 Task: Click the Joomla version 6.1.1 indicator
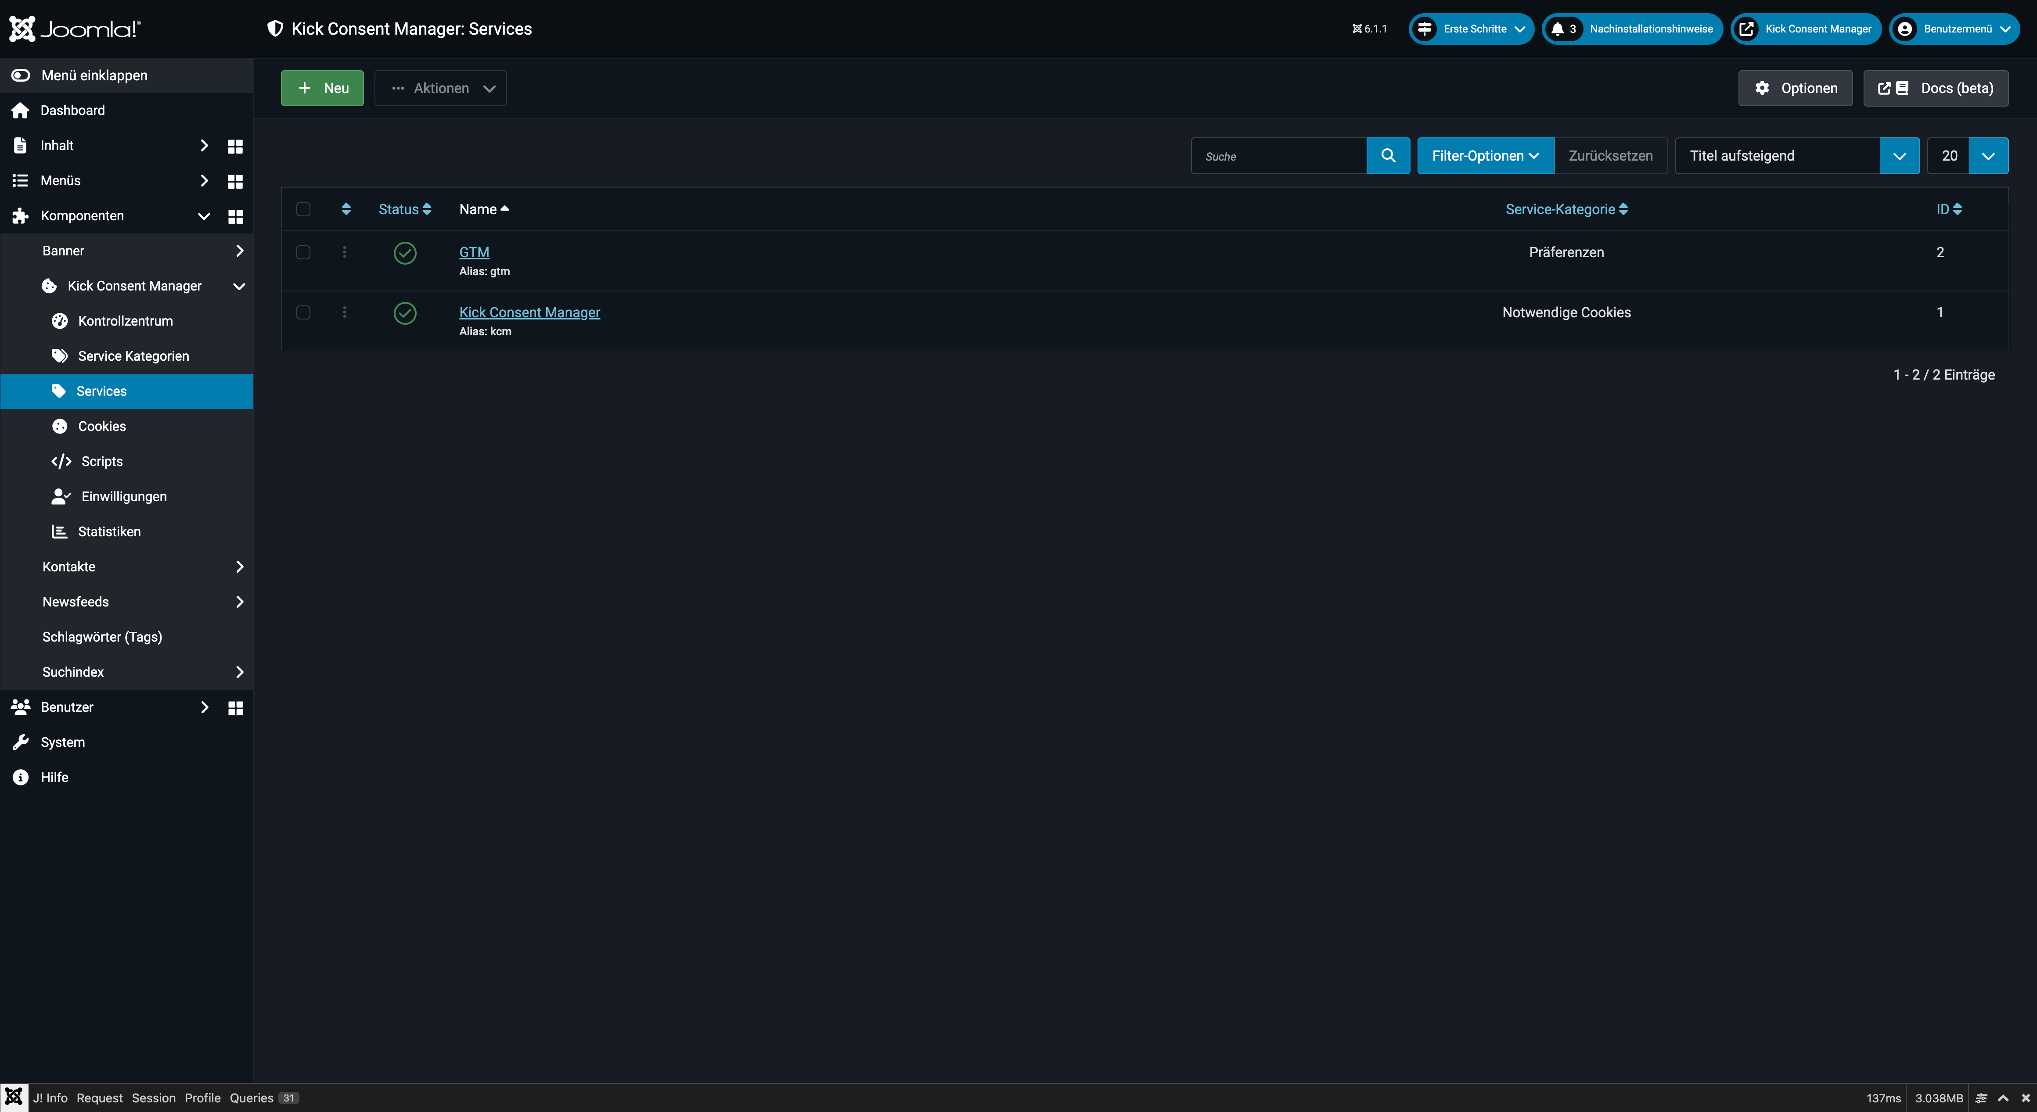[x=1370, y=29]
